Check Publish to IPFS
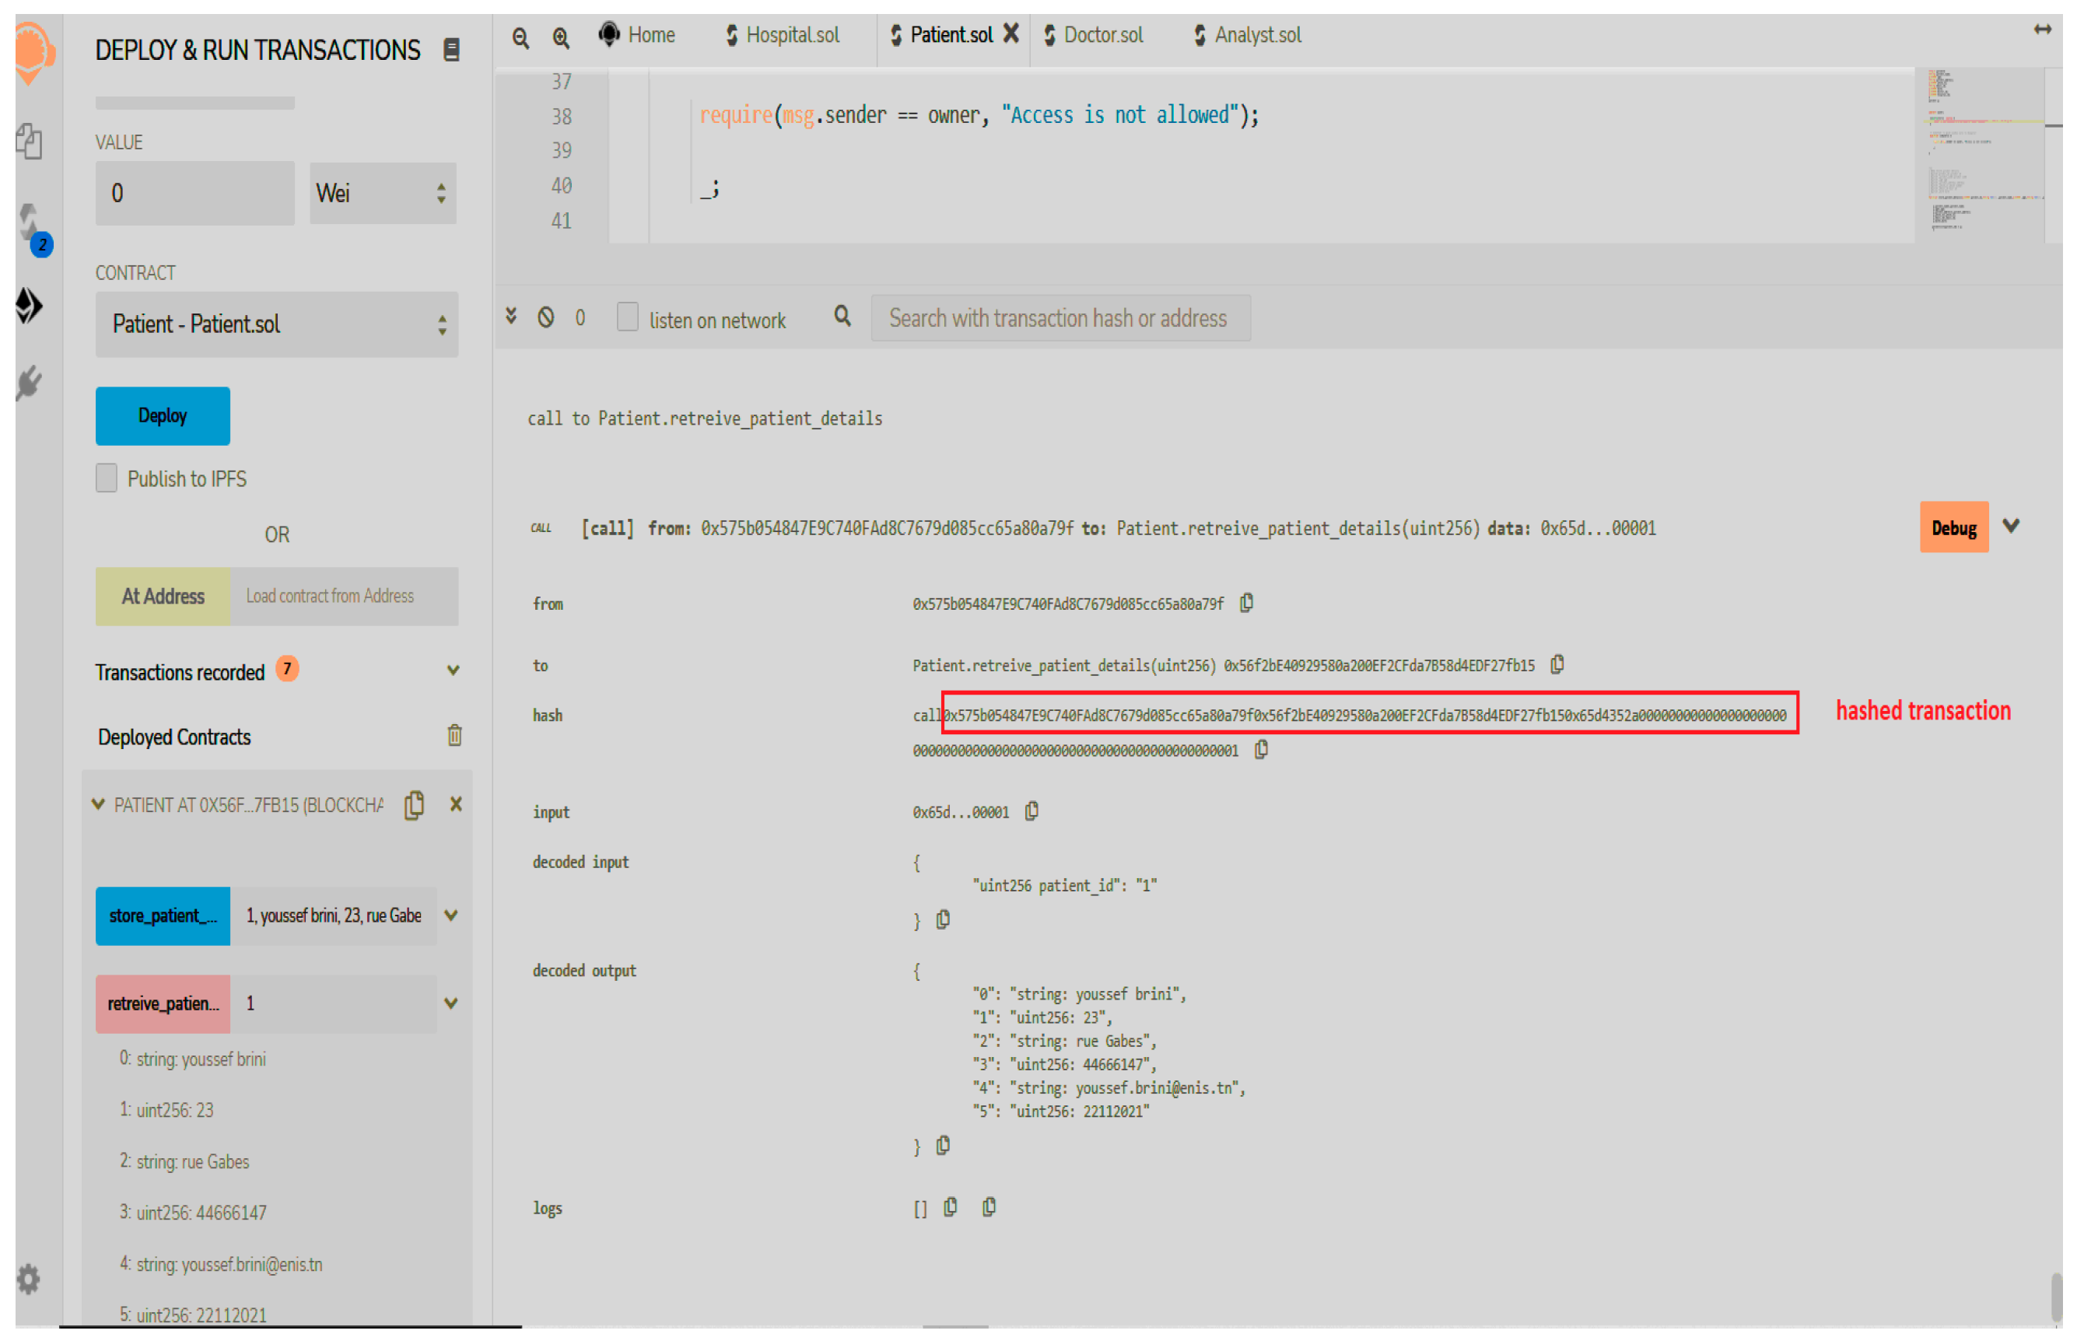 tap(107, 478)
